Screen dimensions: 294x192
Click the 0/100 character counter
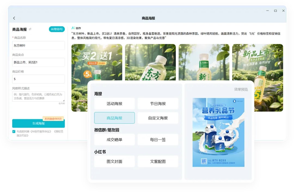(x=62, y=103)
